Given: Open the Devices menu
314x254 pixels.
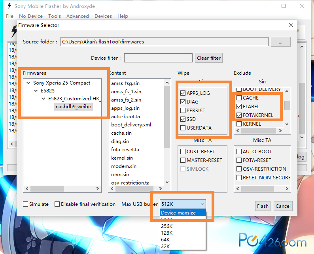Looking at the screenshot, I should 103,16.
